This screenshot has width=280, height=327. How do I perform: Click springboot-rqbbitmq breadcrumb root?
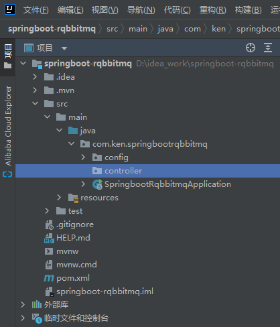coord(52,29)
